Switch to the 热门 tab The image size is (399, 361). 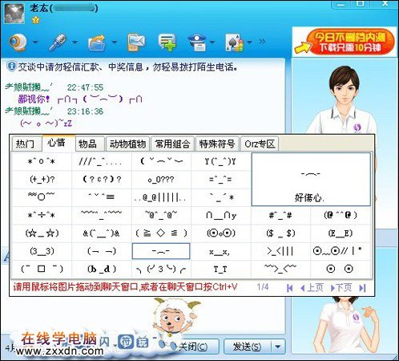click(26, 144)
